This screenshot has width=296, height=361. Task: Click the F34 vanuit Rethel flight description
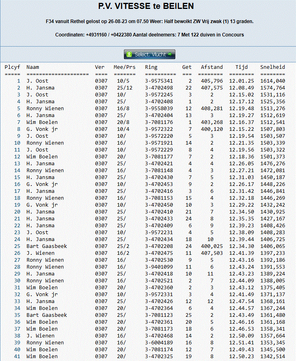point(149,21)
